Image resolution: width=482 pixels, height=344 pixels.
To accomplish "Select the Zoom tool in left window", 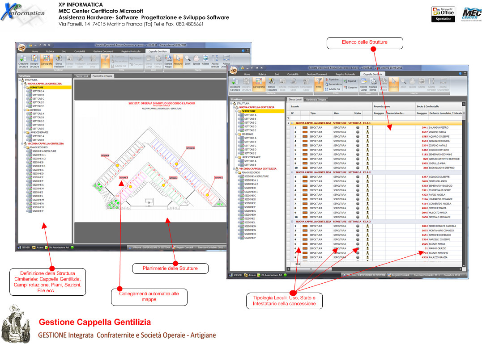I will coord(188,59).
